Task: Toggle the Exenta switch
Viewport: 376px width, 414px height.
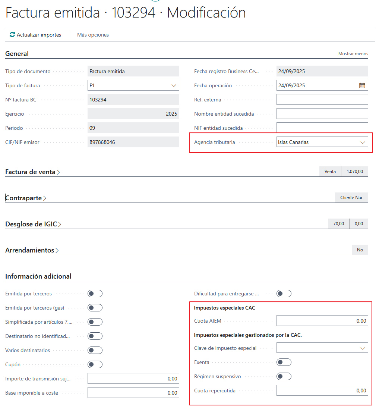Action: click(x=284, y=362)
